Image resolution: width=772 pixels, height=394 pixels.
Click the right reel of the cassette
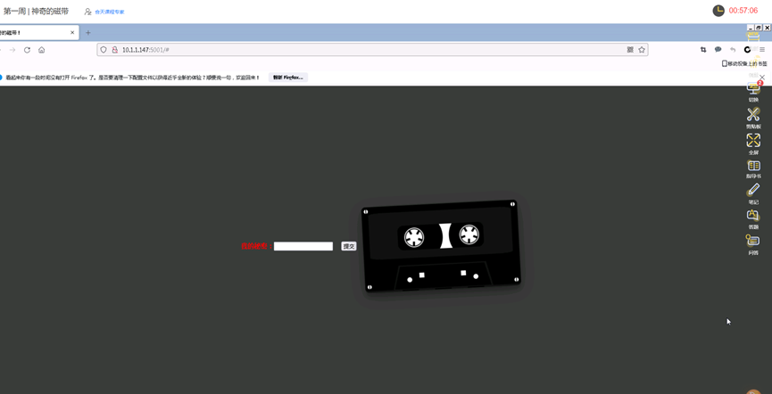pos(469,234)
